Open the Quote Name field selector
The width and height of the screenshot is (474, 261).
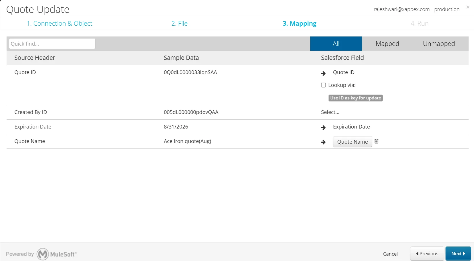tap(353, 142)
